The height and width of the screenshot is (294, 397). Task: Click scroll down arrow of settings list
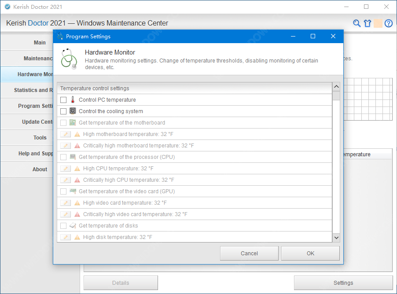[336, 238]
